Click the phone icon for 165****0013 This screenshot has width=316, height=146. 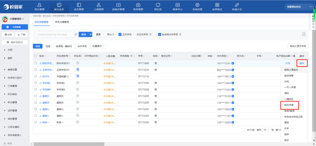(x=233, y=77)
